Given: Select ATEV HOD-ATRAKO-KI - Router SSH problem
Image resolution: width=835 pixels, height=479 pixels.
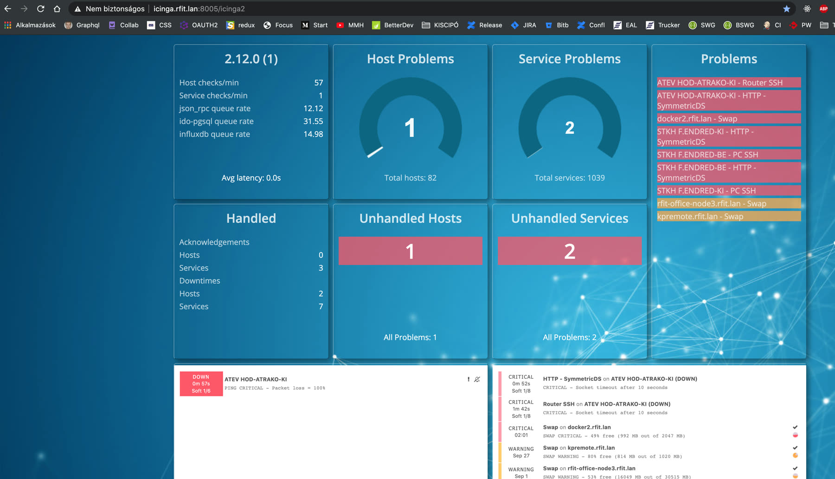Looking at the screenshot, I should 729,82.
